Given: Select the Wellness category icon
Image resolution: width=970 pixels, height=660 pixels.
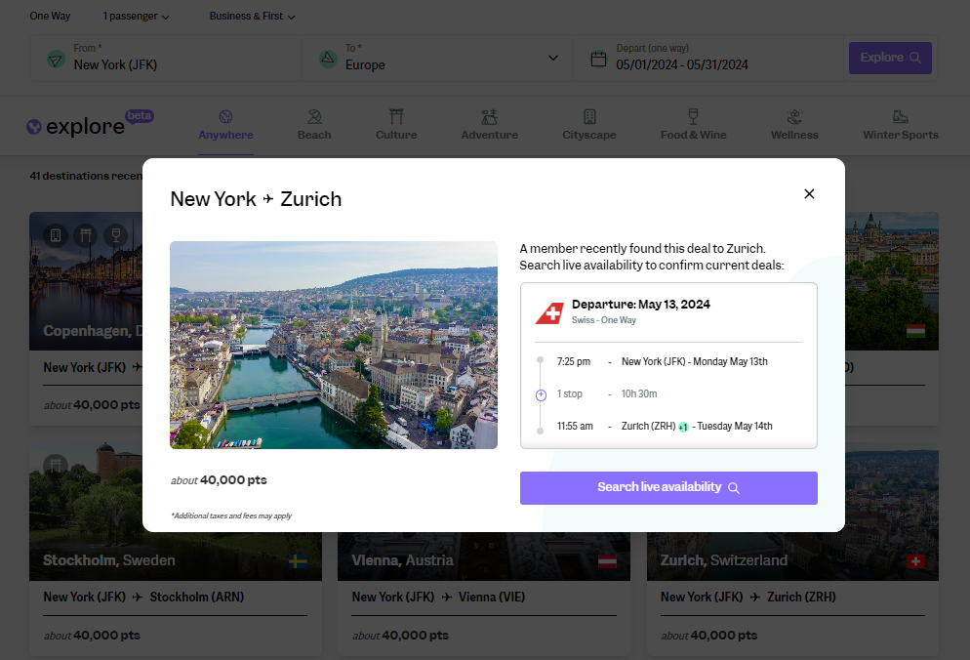Looking at the screenshot, I should 794,114.
